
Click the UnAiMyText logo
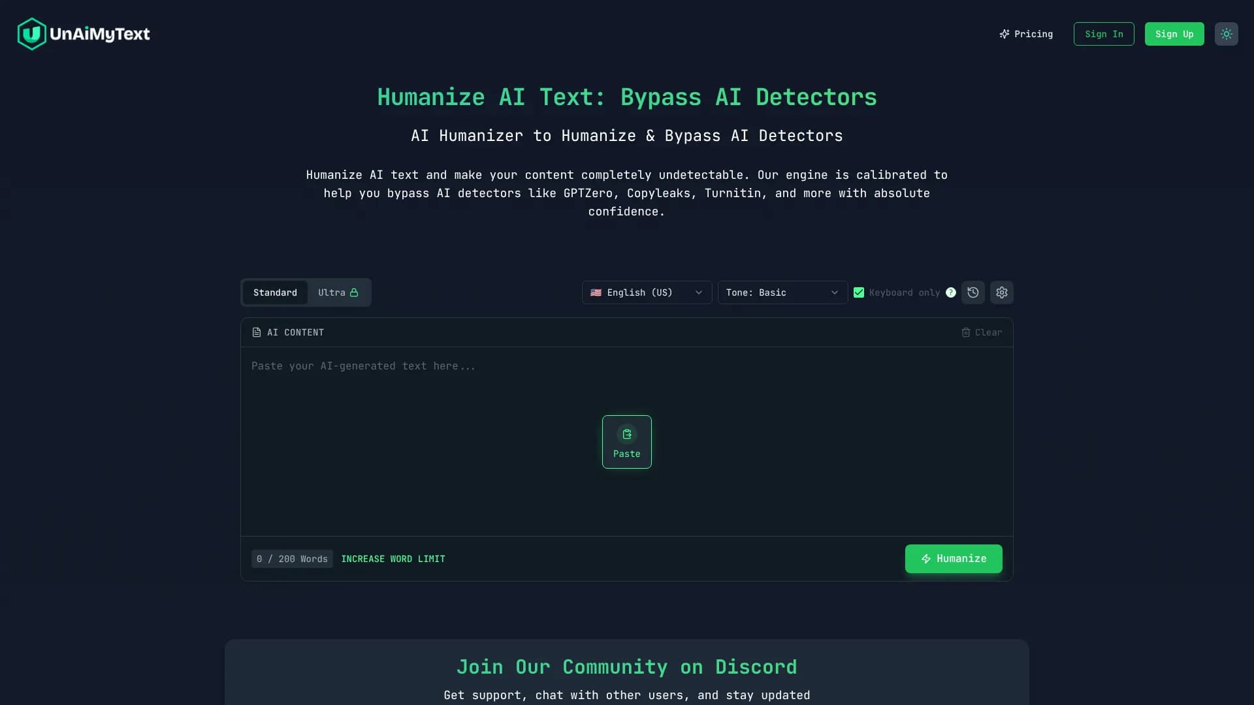click(83, 33)
